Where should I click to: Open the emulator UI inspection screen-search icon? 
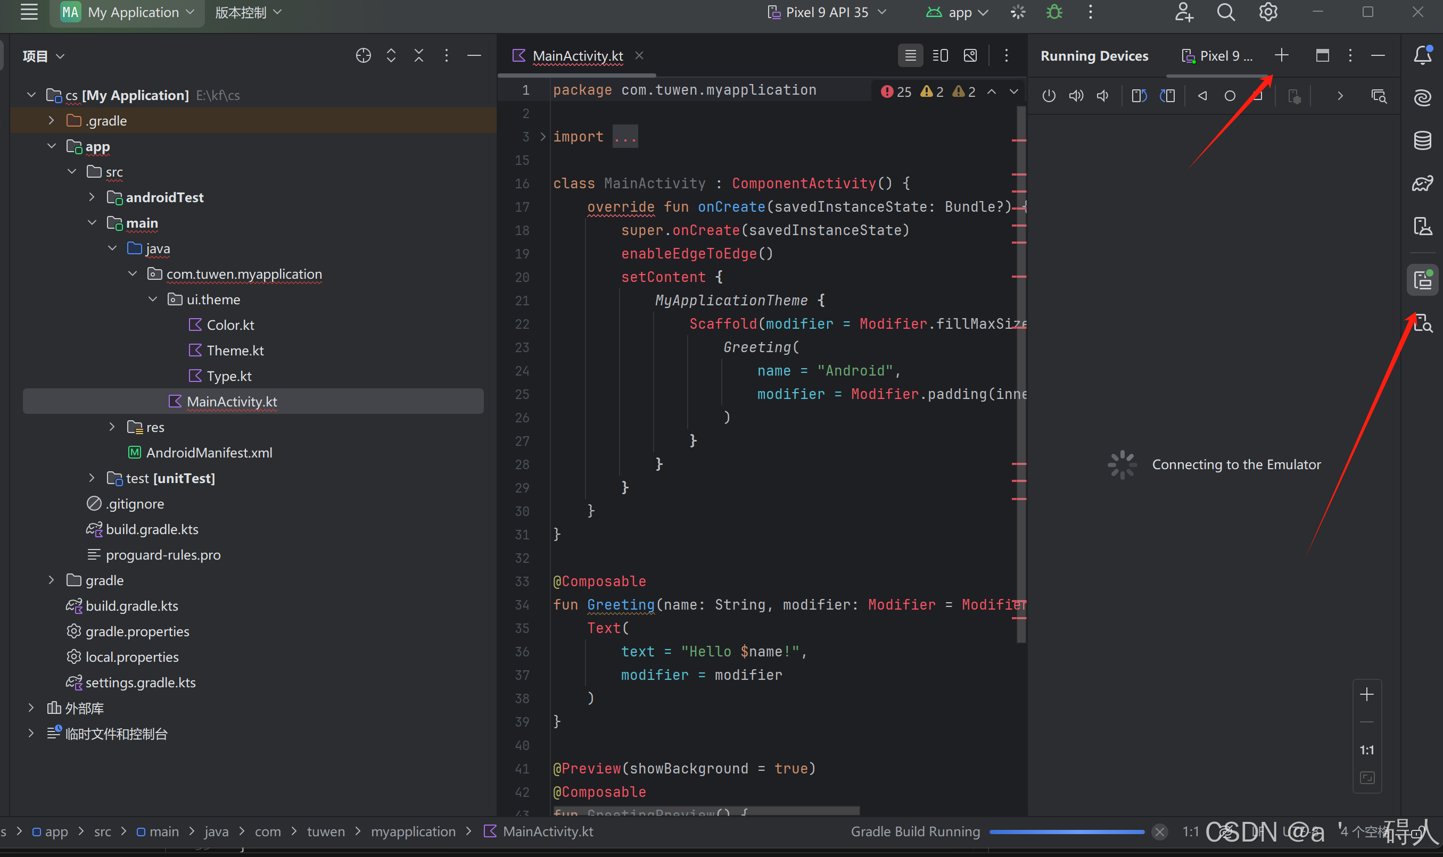1380,96
